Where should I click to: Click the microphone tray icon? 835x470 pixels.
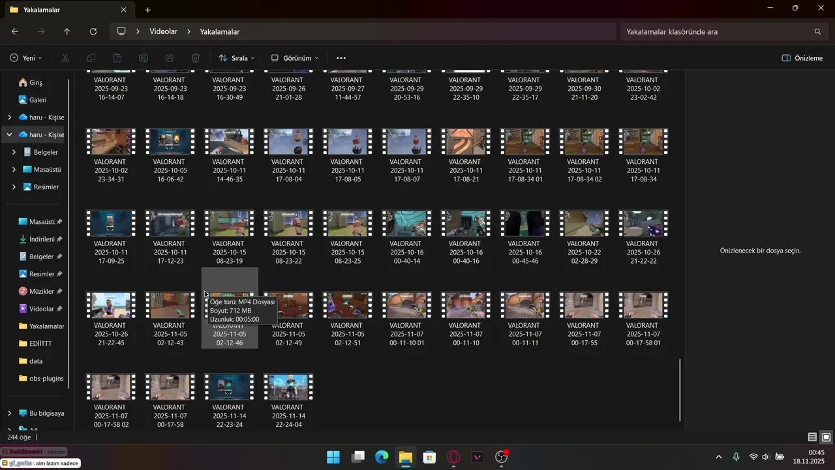[x=736, y=457]
